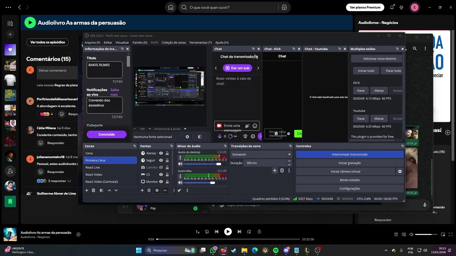
Task: Toggle visibility of CS source
Action: coord(161,175)
